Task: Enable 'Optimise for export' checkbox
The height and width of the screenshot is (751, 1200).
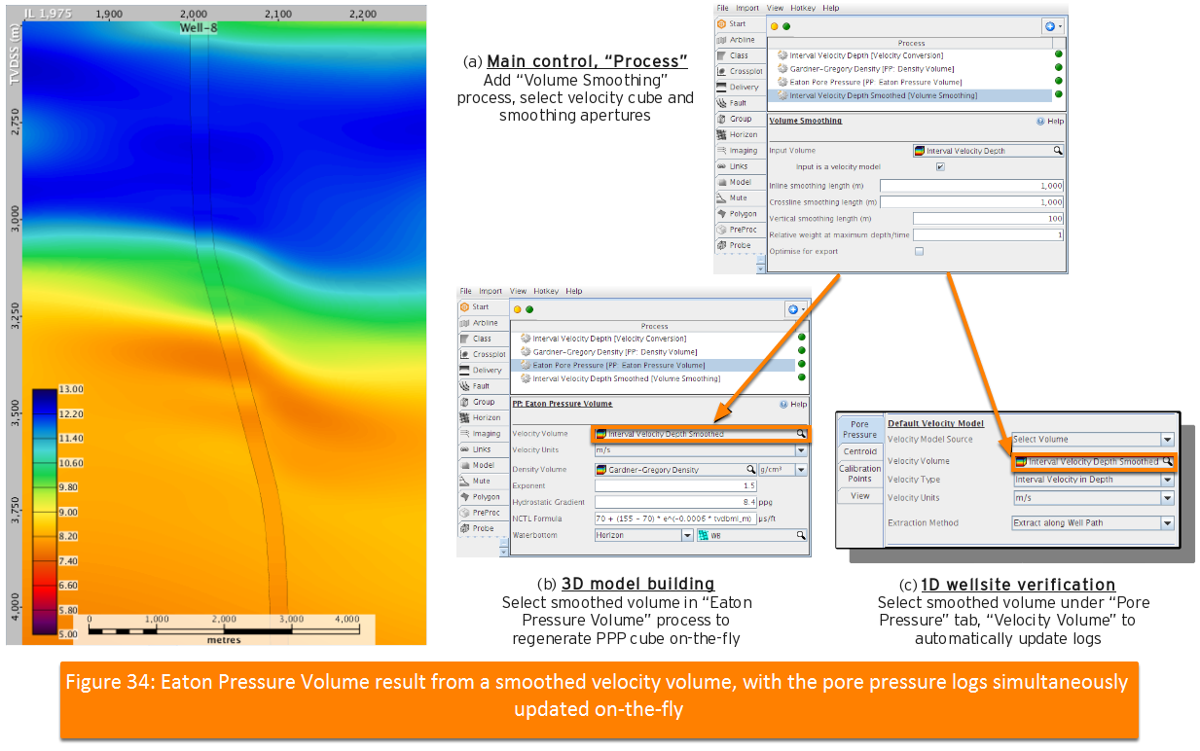Action: pyautogui.click(x=919, y=251)
